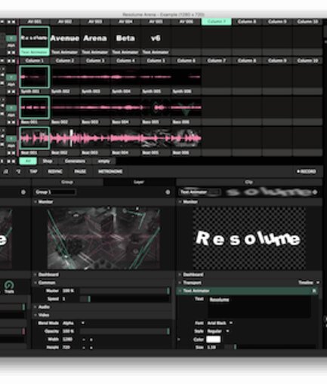Click the multiply-by-two tempo button
Viewport: 327px width, 384px height.
[x=18, y=171]
